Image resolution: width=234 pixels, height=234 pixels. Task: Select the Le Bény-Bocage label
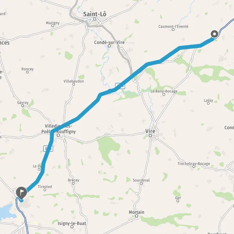tap(164, 91)
